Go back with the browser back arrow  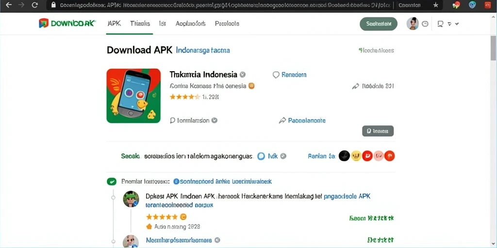click(9, 5)
